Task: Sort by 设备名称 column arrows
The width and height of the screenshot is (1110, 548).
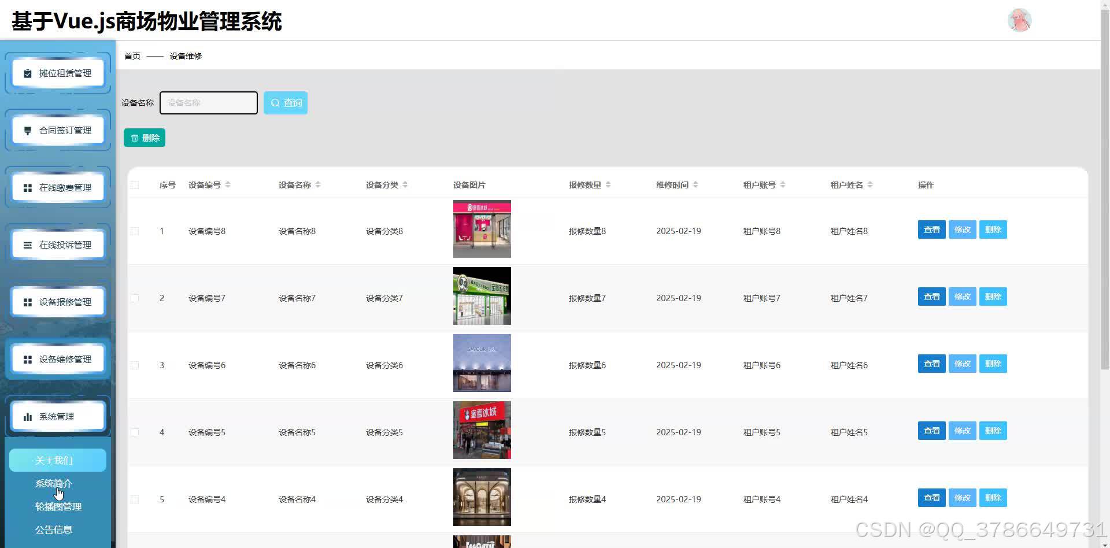Action: 318,185
